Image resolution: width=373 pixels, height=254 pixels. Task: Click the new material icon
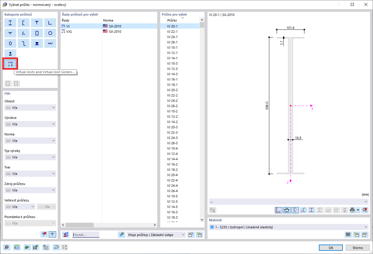click(357, 235)
